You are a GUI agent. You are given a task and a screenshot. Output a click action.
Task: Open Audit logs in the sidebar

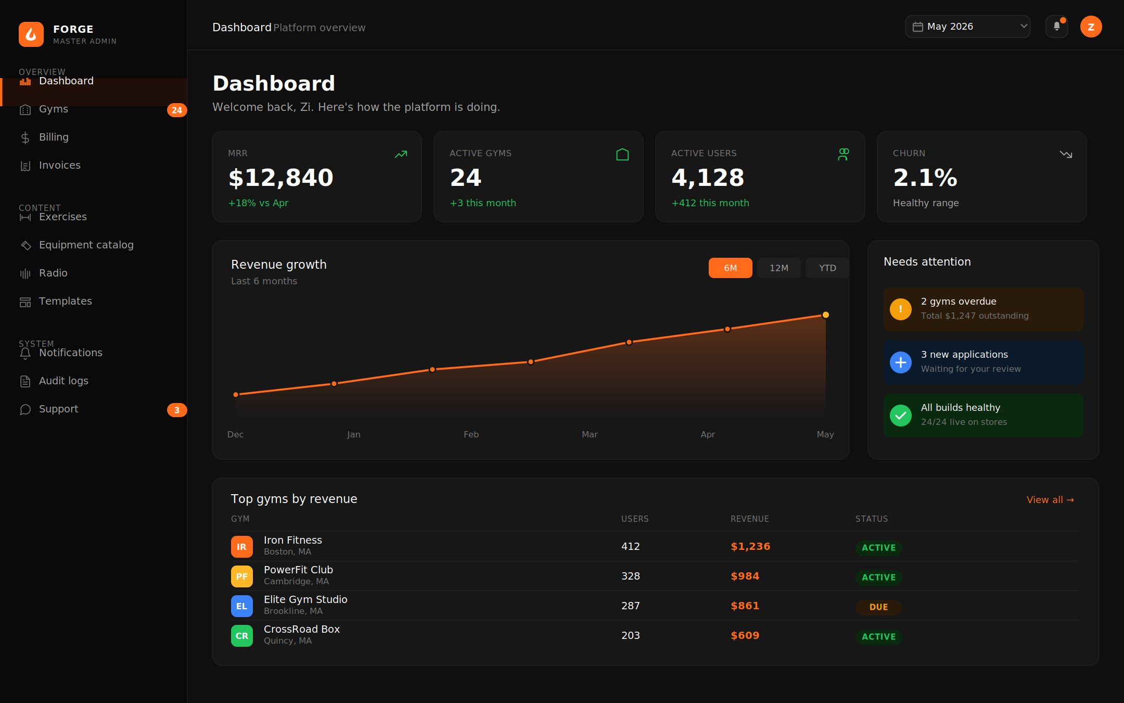[x=94, y=381]
